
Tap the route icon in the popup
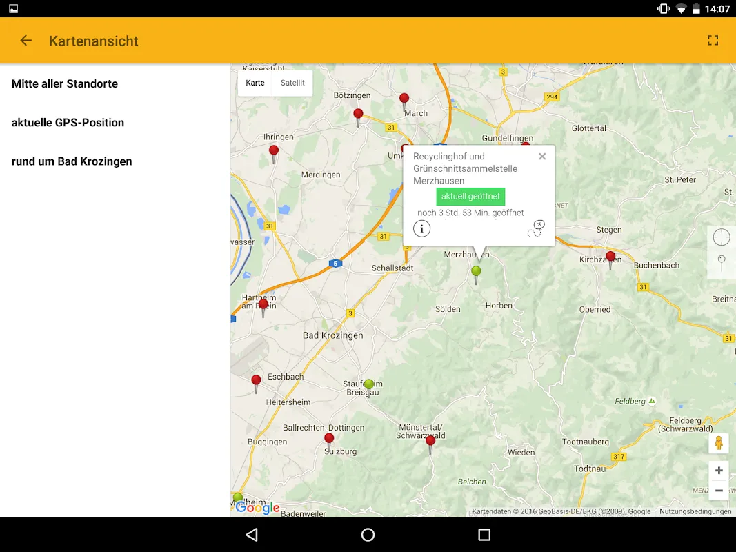[x=536, y=228]
